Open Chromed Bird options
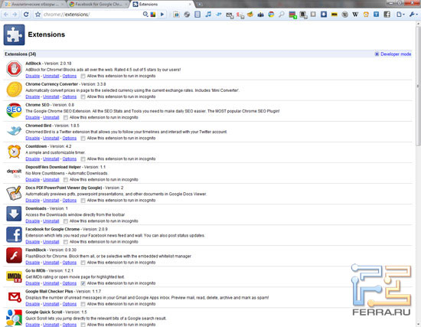The height and width of the screenshot is (327, 421). 69,138
